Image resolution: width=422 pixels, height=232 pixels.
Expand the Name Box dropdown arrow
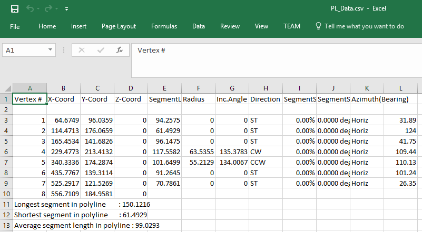51,50
